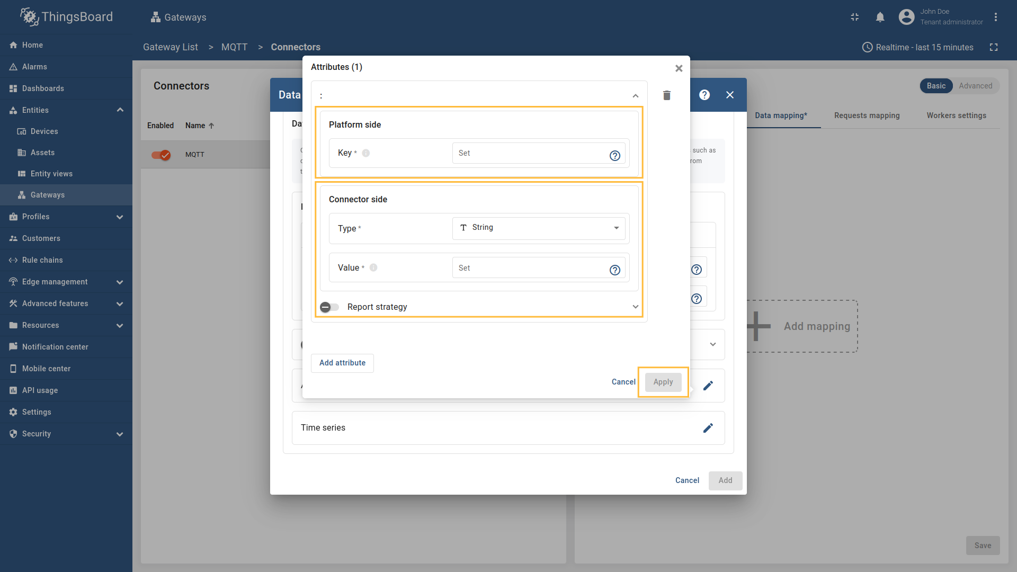Screen dimensions: 1017x572
Task: Collapse the attribute row with the chevron
Action: [x=635, y=95]
